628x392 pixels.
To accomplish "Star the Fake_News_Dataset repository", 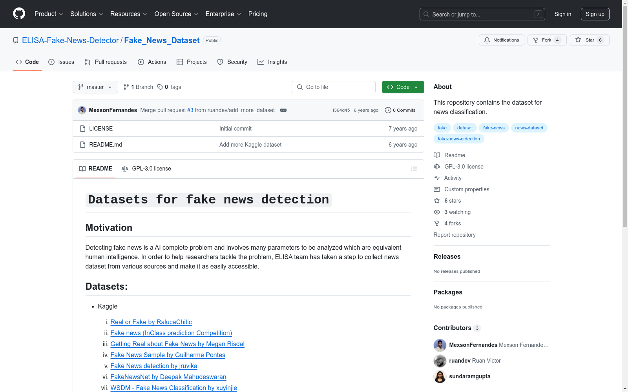I will (x=590, y=40).
